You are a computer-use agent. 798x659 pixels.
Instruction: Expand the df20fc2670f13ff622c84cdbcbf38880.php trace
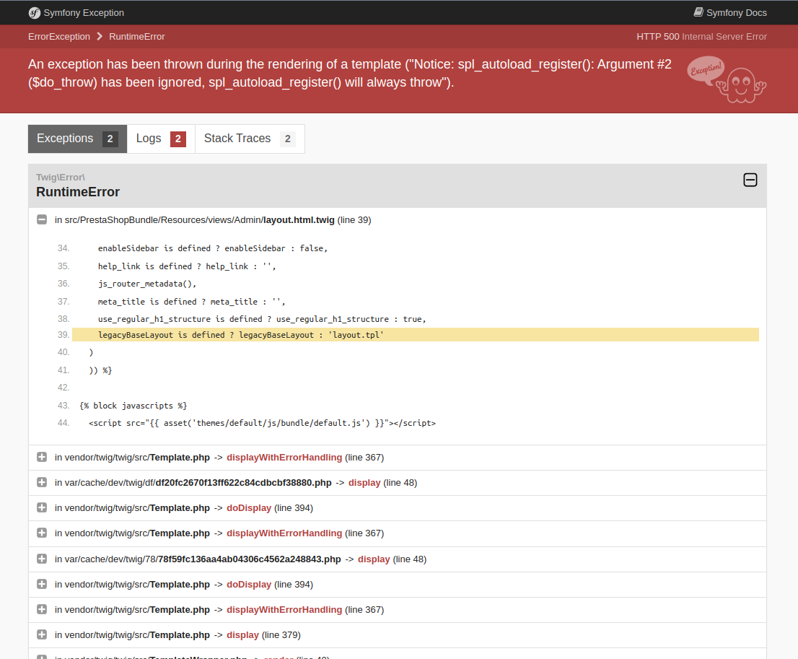pos(42,482)
